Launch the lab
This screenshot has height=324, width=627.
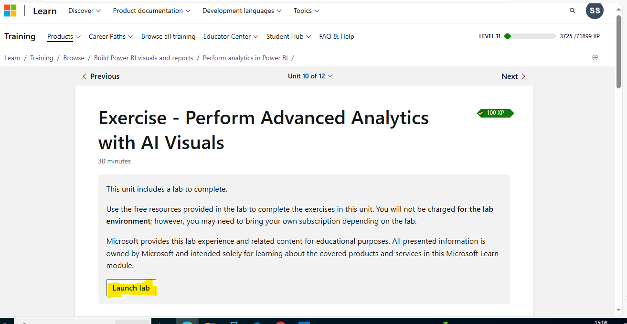131,288
